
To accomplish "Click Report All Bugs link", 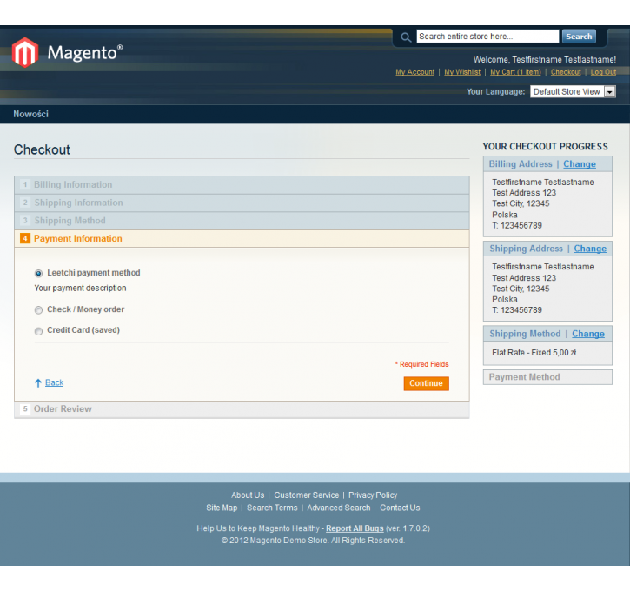I will coord(355,528).
